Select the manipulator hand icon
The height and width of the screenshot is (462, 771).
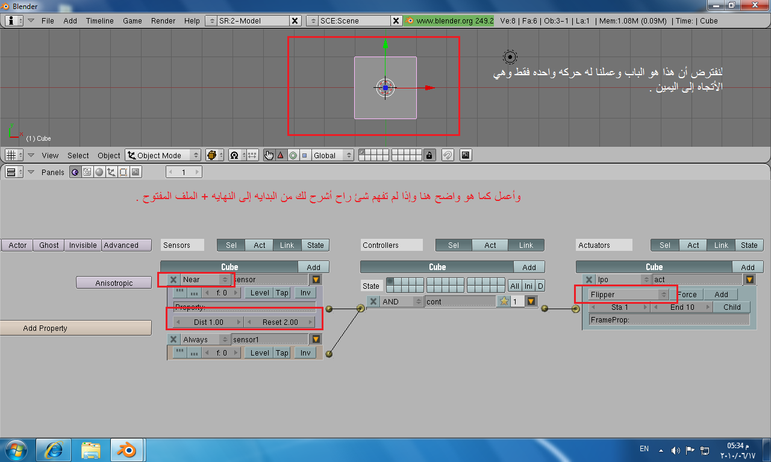(x=269, y=155)
